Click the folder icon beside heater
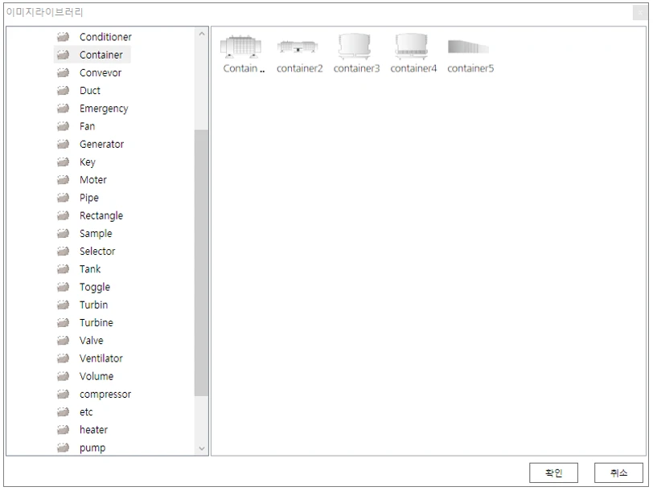This screenshot has width=653, height=491. pyautogui.click(x=63, y=430)
